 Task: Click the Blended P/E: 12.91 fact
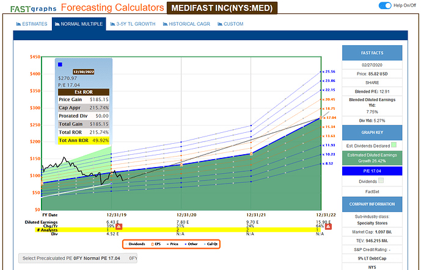pyautogui.click(x=372, y=91)
